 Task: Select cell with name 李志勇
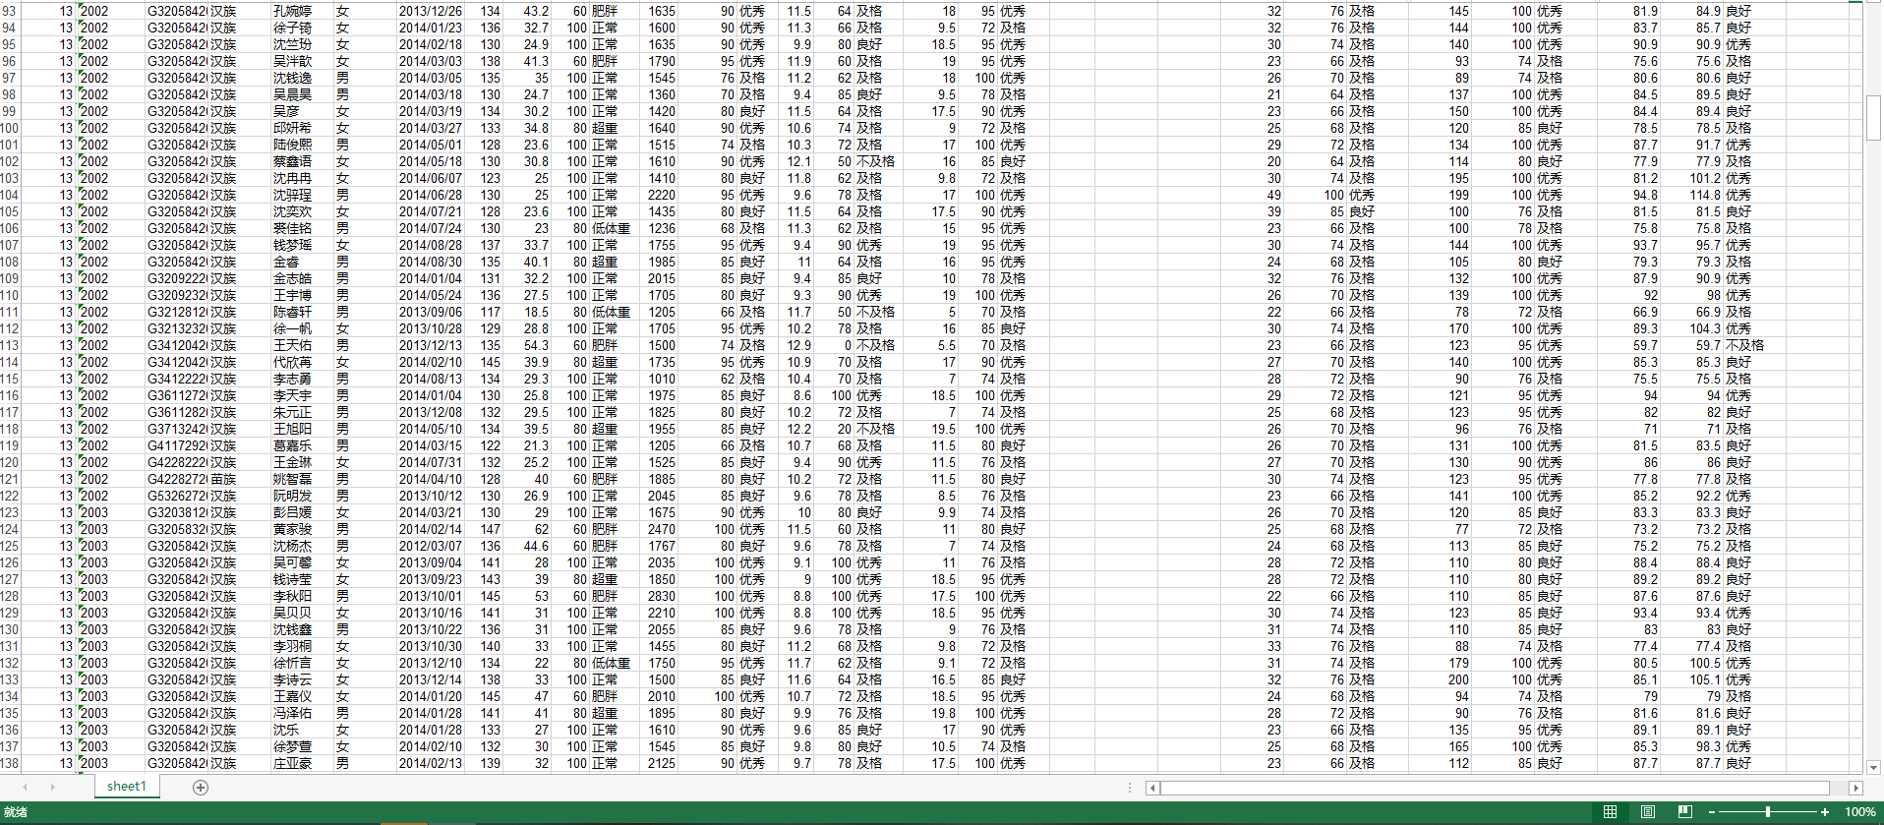tap(301, 379)
